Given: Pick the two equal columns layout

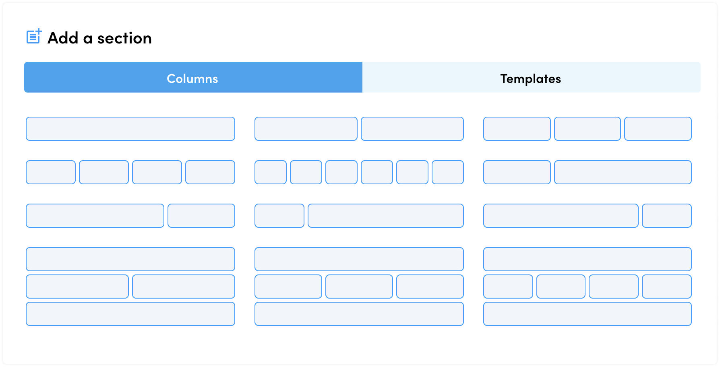Looking at the screenshot, I should [359, 129].
